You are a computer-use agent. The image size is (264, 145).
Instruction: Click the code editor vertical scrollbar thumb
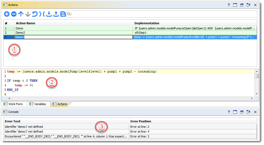[257, 76]
